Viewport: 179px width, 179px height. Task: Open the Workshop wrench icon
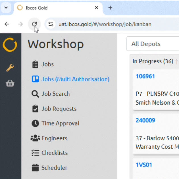(x=10, y=68)
